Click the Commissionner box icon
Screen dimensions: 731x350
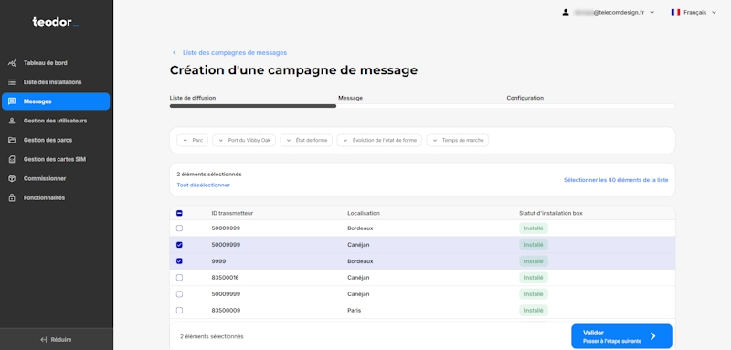[12, 178]
